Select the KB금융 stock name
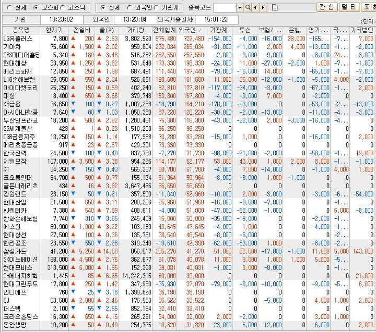Screen dimensions: 376x332 12,104
